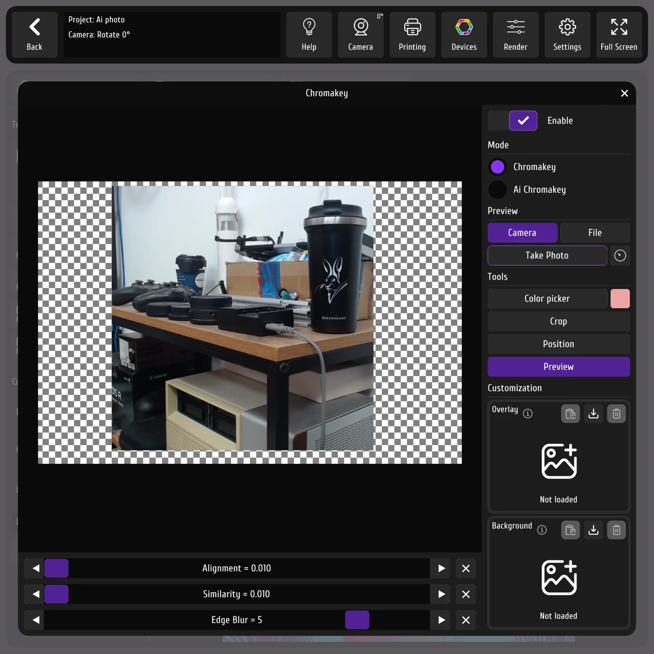Click the pink color swatch
The width and height of the screenshot is (654, 654).
pyautogui.click(x=620, y=298)
